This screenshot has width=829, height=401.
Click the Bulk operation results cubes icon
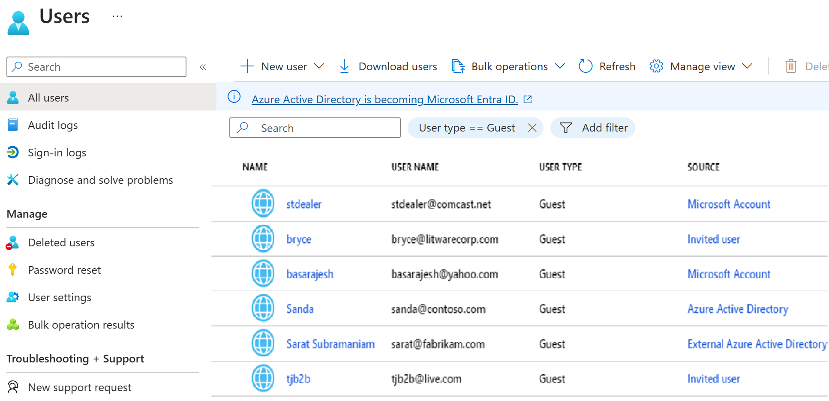[x=13, y=324]
